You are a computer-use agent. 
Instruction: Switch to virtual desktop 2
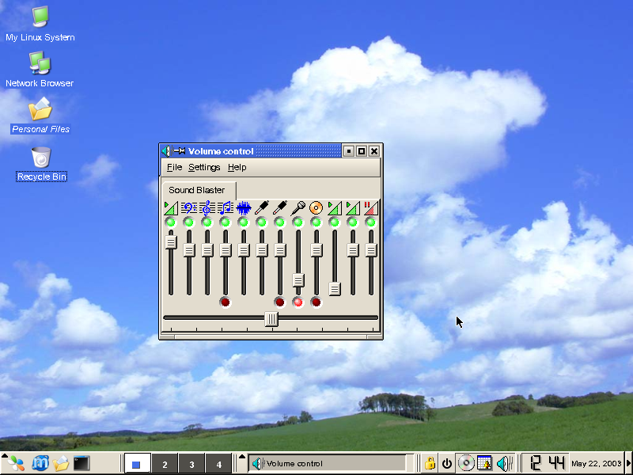pyautogui.click(x=165, y=464)
